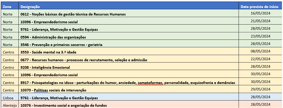Select the date cell 21/05/2024
283x108 pixels.
click(260, 21)
